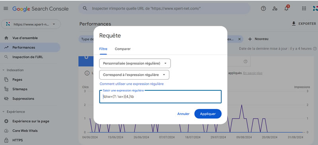Screen dimensions: 318x145
Task: Open Expérience sur la page item
Action: tap(31, 121)
